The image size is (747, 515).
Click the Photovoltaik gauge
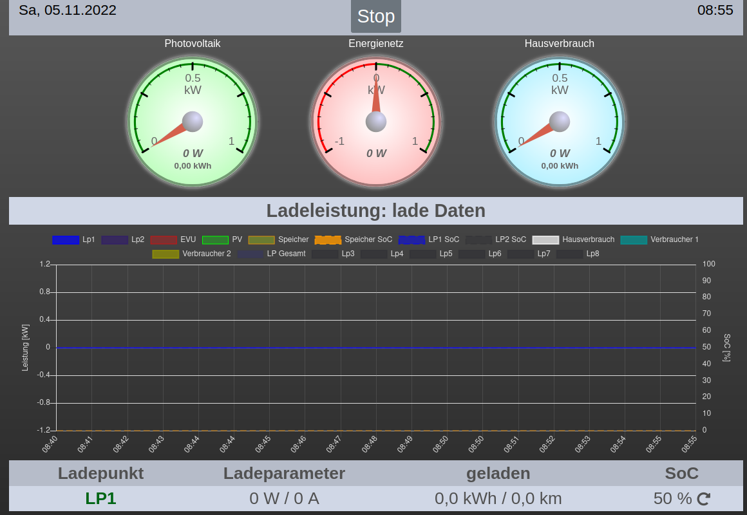(193, 122)
